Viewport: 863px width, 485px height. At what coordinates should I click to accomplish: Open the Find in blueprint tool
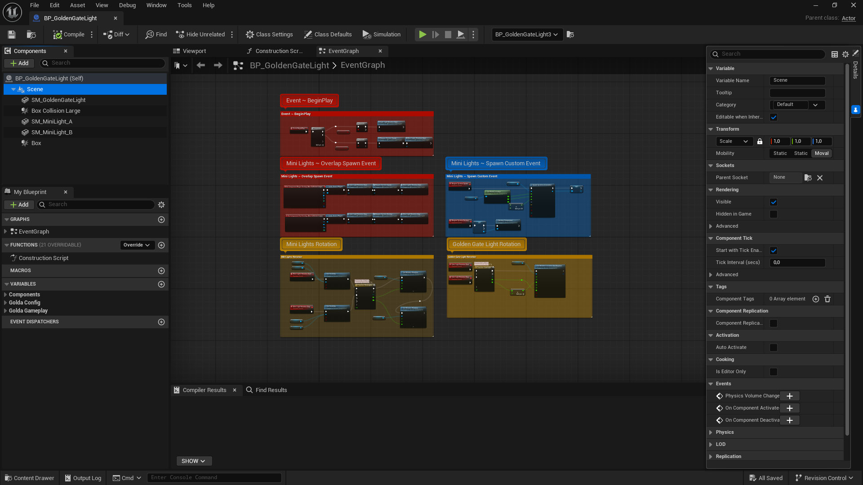[156, 35]
